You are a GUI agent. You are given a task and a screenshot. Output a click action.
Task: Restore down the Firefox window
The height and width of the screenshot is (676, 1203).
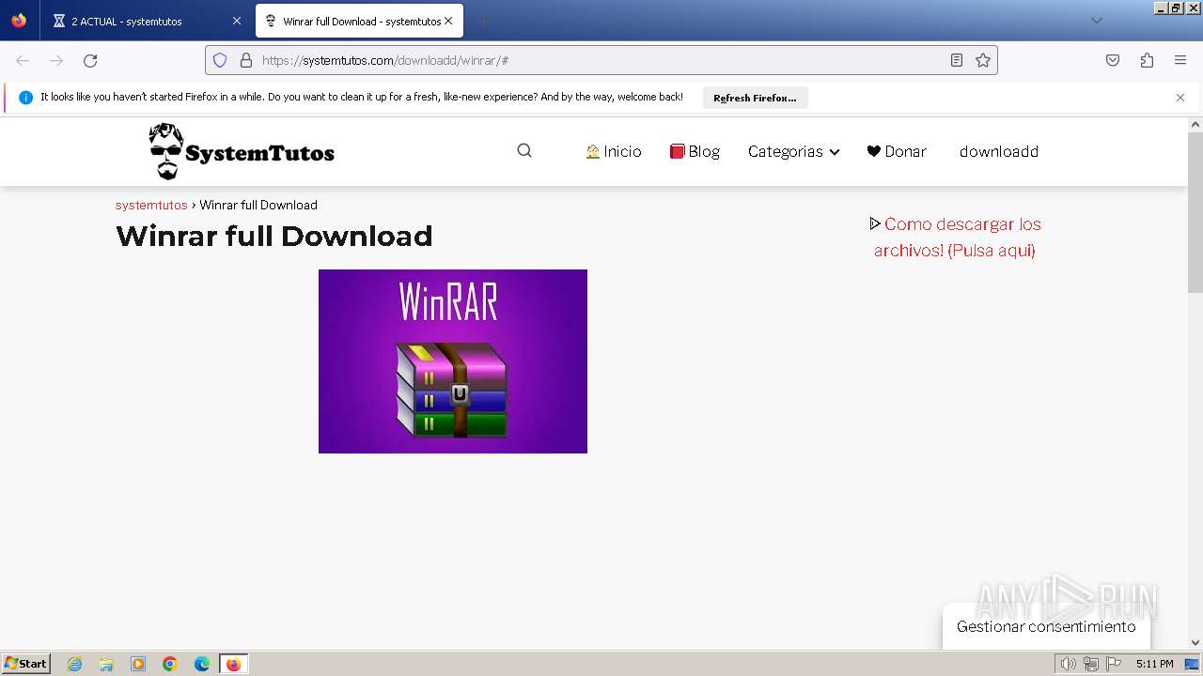1177,8
